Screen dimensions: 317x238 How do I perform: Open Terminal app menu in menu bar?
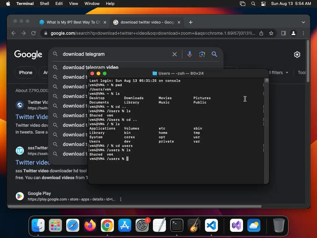coord(25,3)
